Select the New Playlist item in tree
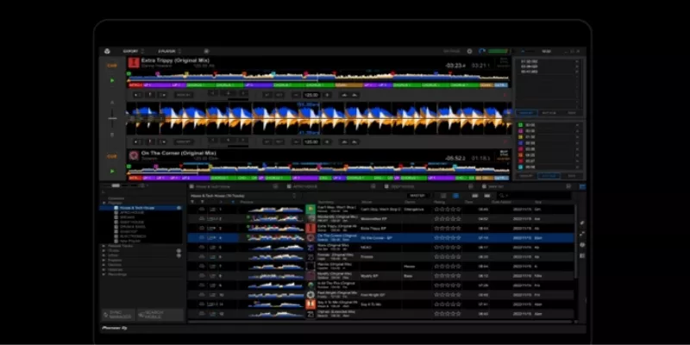The width and height of the screenshot is (690, 345). point(130,241)
